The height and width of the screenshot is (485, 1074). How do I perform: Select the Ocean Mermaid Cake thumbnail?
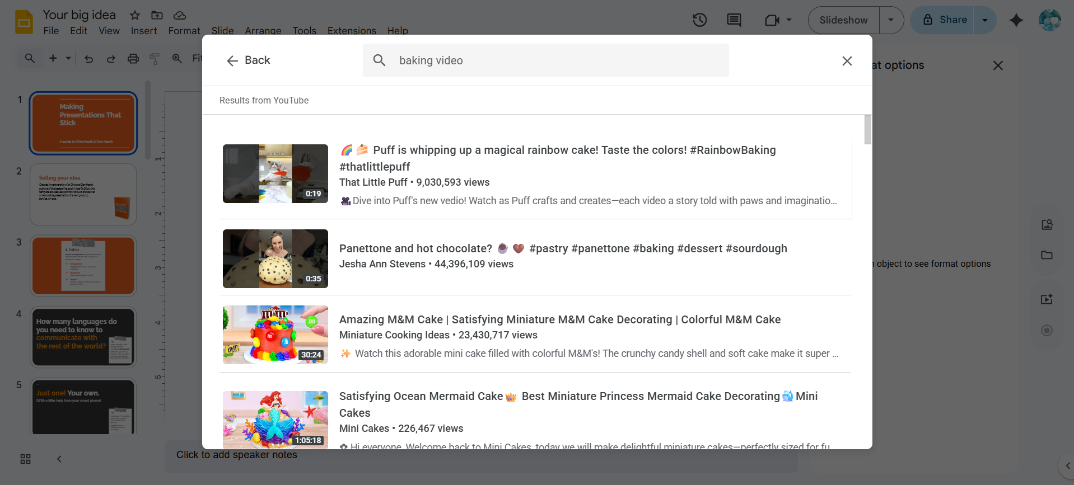275,420
